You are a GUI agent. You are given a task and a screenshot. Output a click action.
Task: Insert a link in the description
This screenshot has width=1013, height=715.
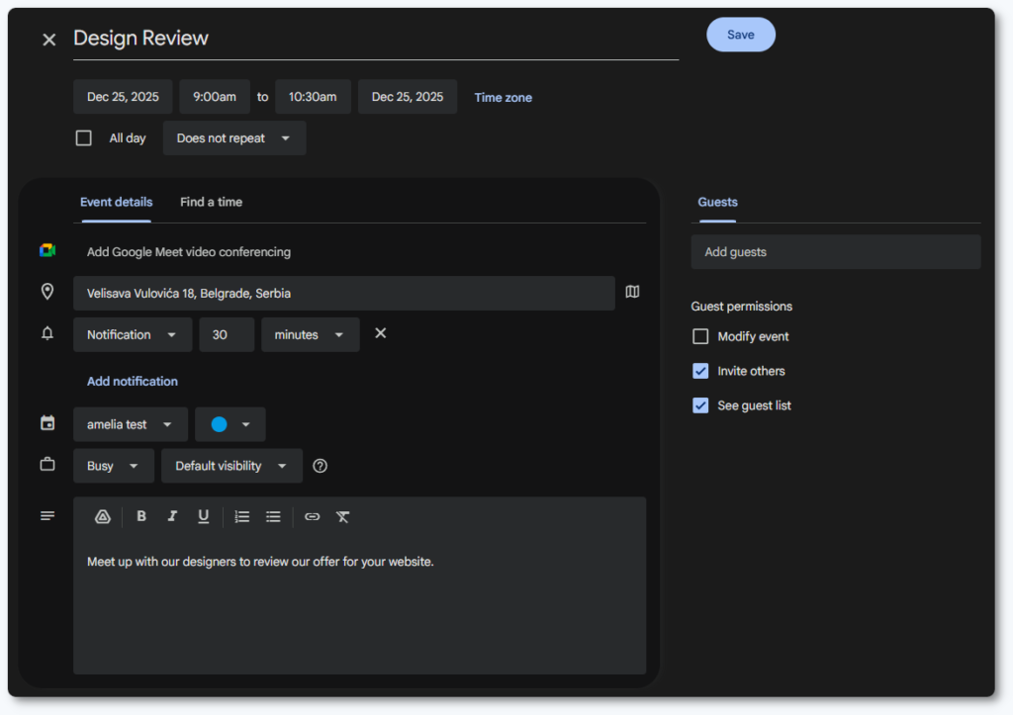[313, 516]
